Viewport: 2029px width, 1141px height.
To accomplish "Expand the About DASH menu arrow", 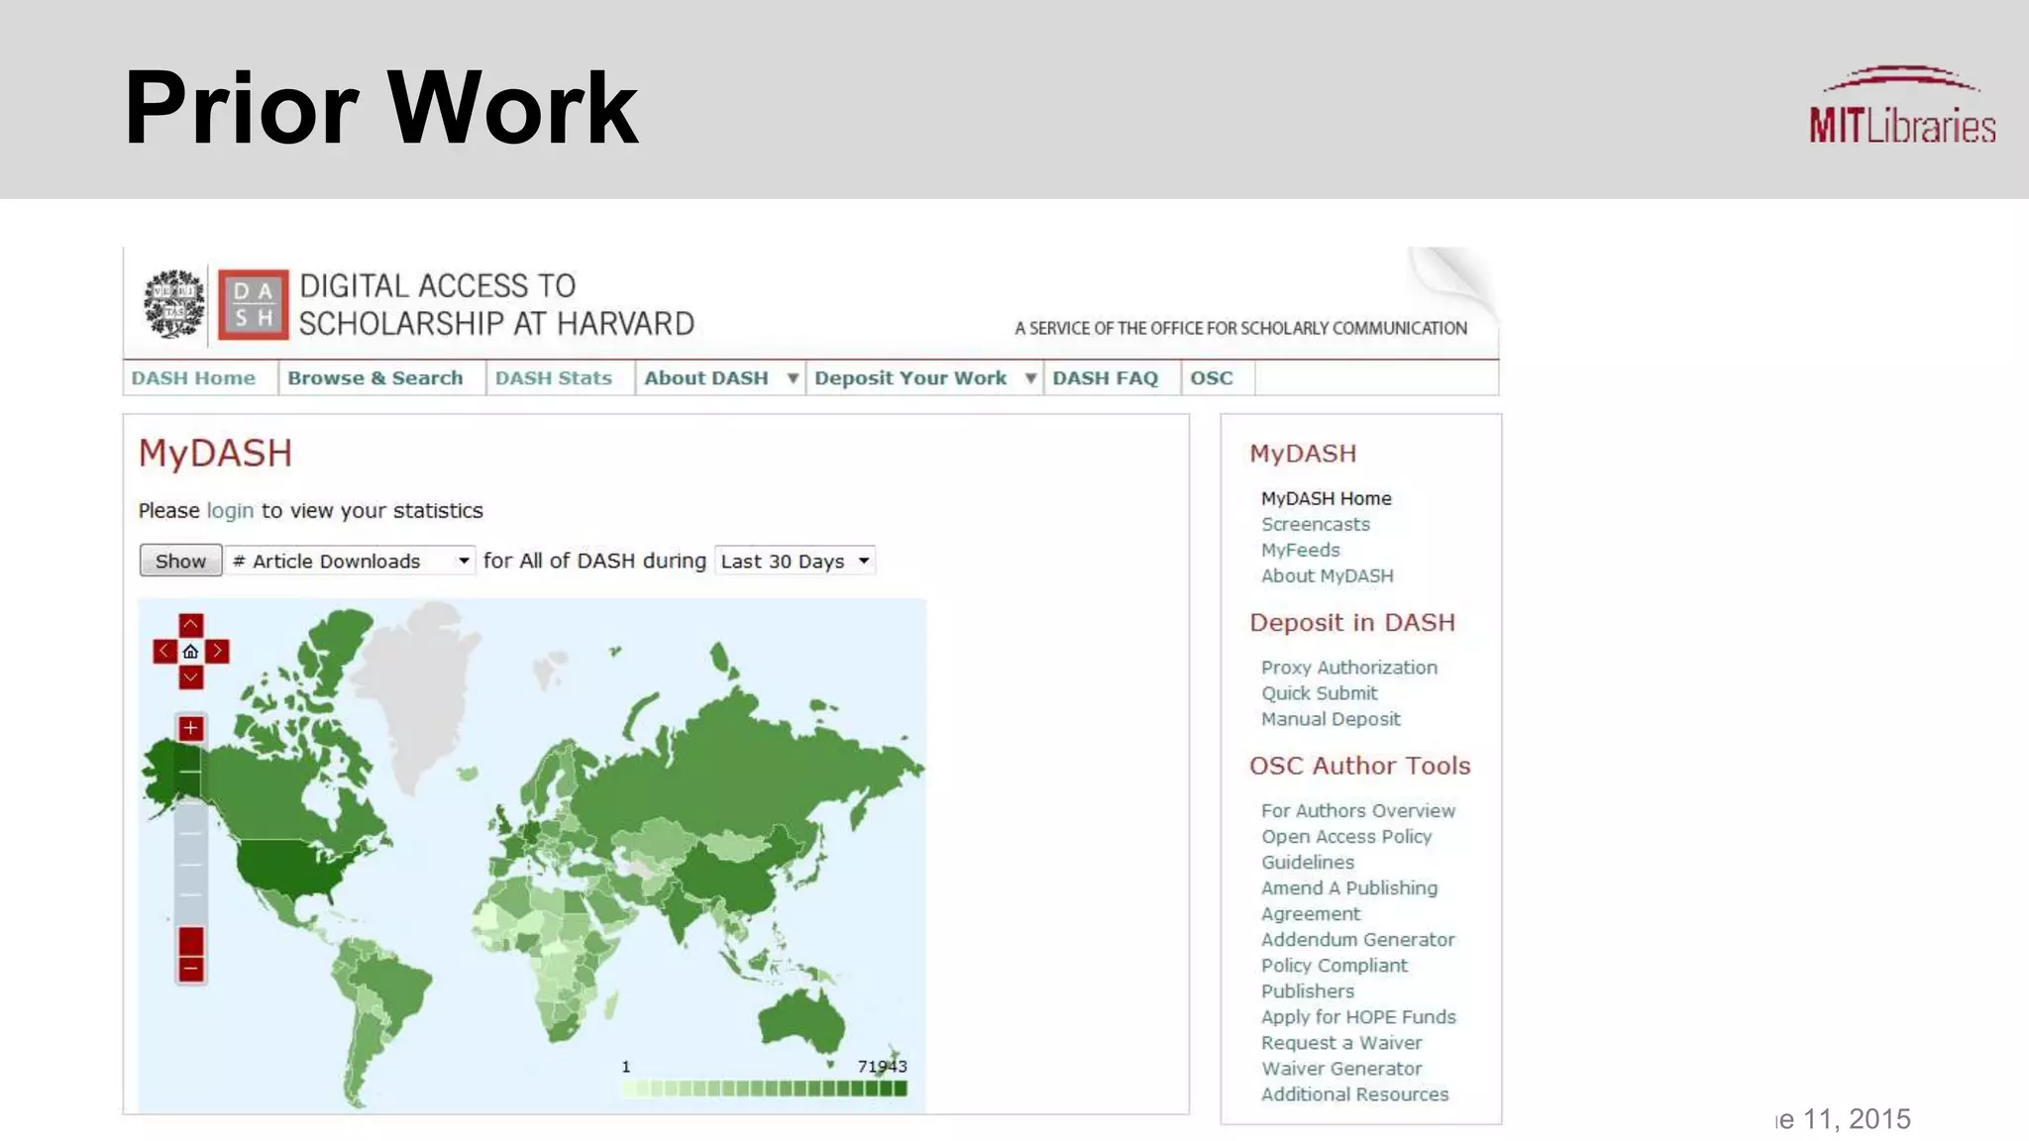I will 793,378.
